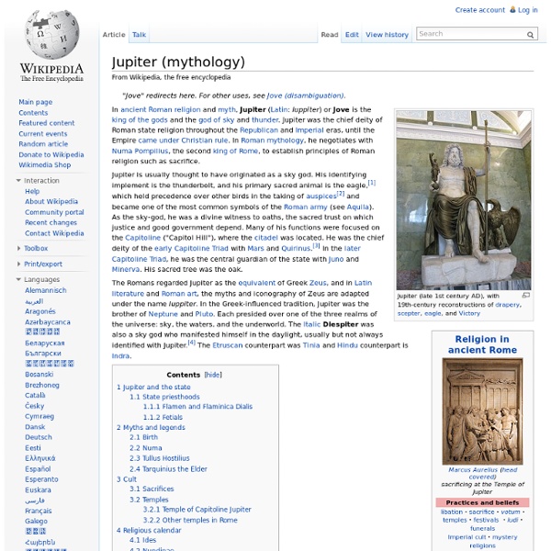Hide the Contents table

pyautogui.click(x=213, y=375)
